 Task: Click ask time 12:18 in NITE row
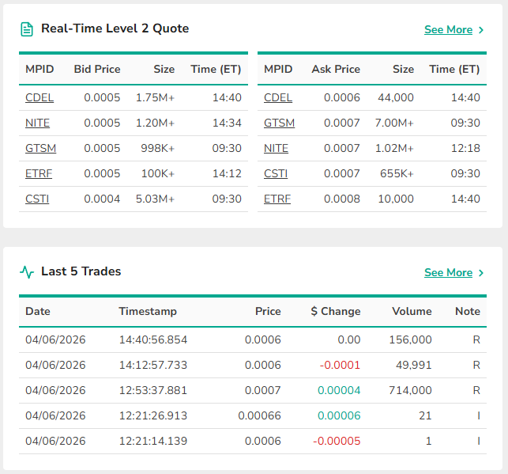pyautogui.click(x=465, y=148)
